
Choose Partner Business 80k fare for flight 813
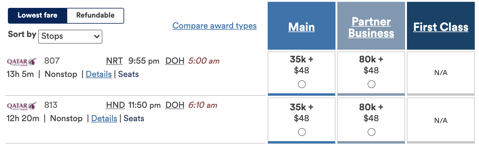pyautogui.click(x=371, y=132)
